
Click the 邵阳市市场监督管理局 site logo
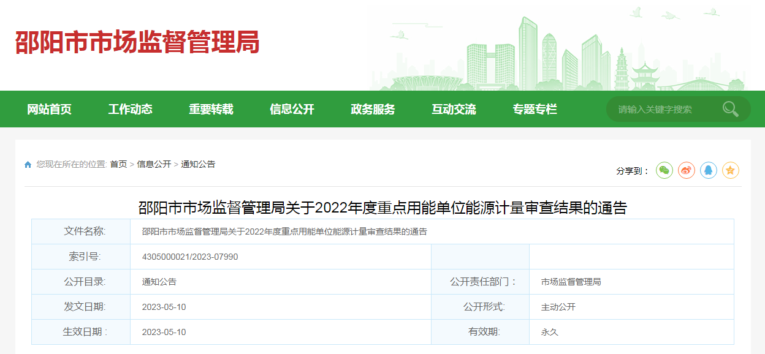(137, 43)
